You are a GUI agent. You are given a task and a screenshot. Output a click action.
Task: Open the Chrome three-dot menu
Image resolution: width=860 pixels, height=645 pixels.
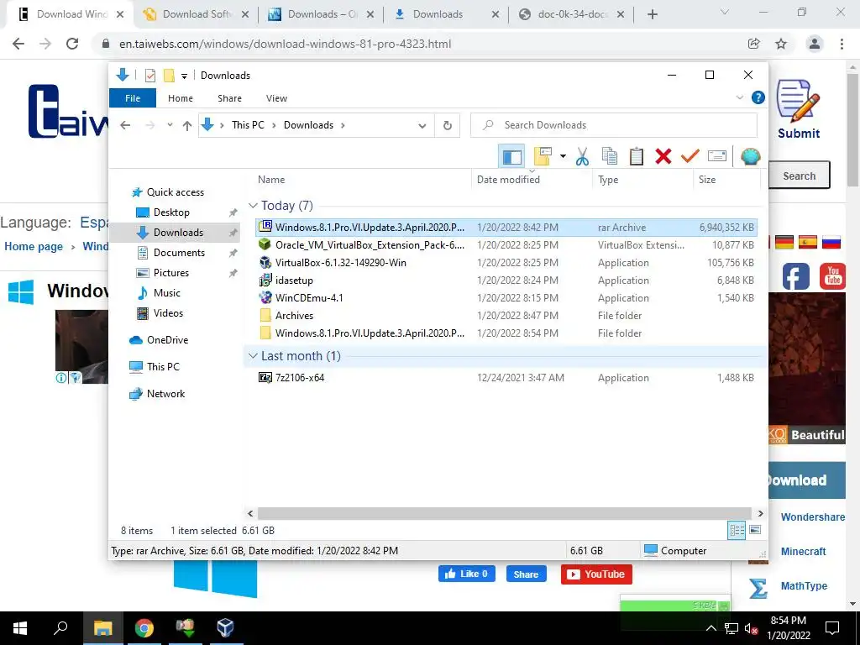click(x=842, y=44)
